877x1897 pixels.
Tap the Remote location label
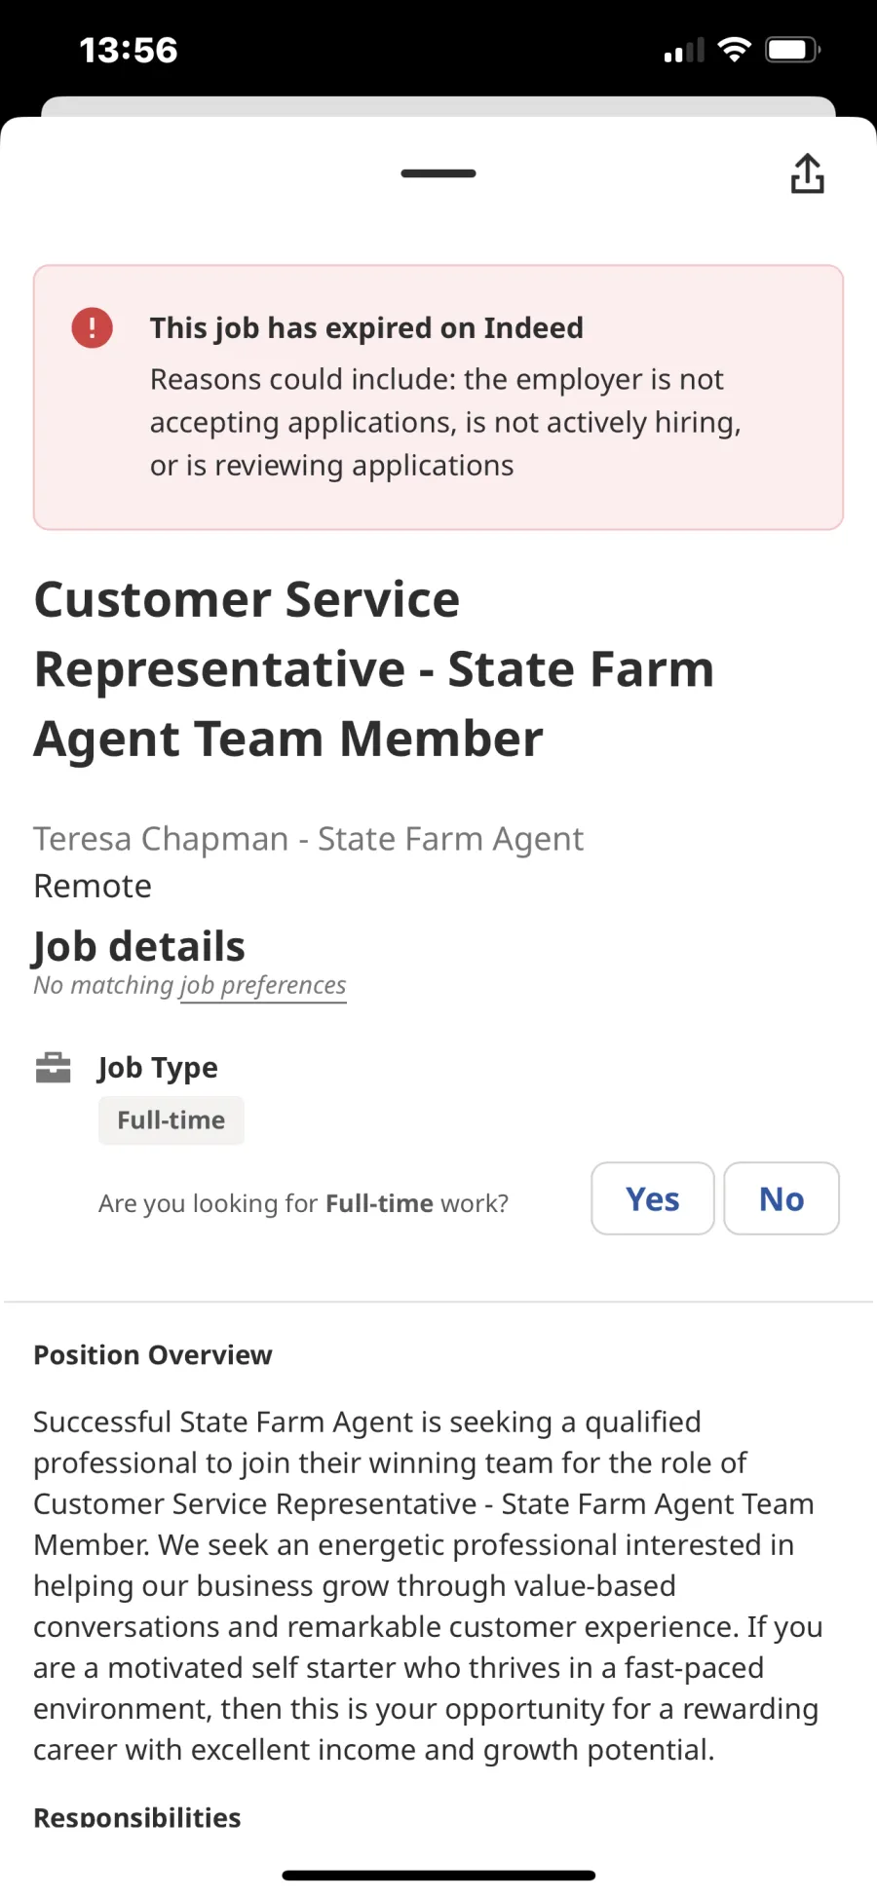coord(93,887)
